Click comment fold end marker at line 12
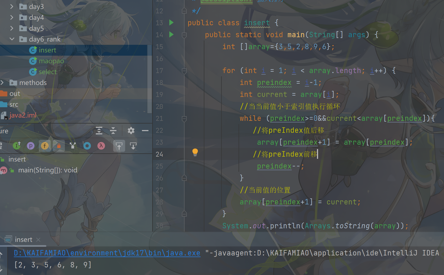Screen dimensions: 444x275 click(184, 11)
